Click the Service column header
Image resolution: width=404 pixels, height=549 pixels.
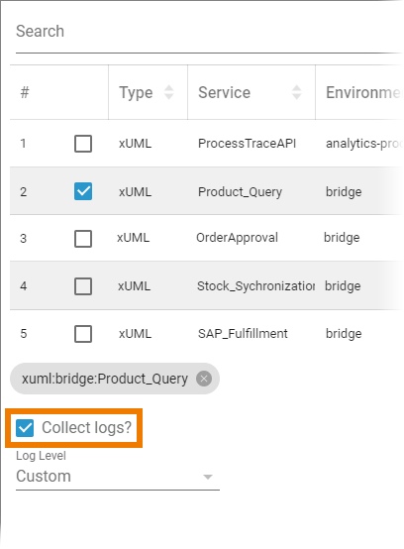pos(224,93)
